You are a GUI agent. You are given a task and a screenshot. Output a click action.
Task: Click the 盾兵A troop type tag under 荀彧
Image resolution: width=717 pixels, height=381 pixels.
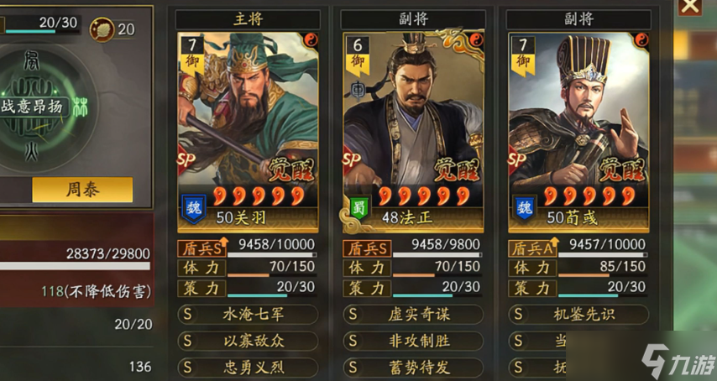533,248
